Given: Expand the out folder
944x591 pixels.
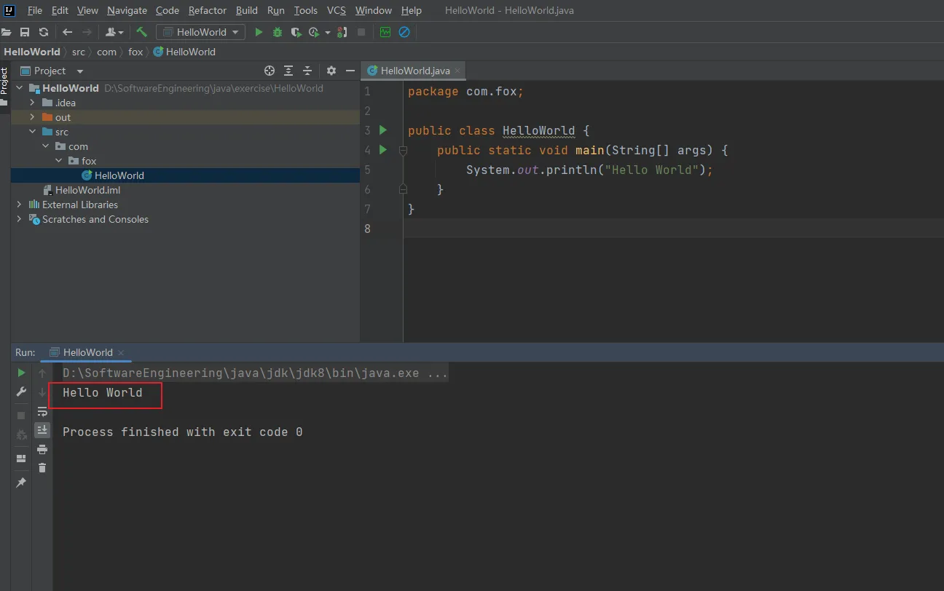Looking at the screenshot, I should (32, 117).
